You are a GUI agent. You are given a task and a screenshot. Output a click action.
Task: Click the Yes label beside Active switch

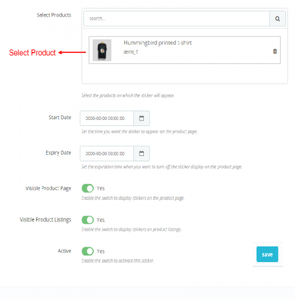point(101,251)
